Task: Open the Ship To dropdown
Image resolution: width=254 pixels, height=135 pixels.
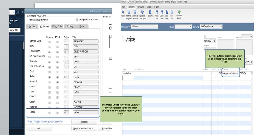Action: pos(251,36)
